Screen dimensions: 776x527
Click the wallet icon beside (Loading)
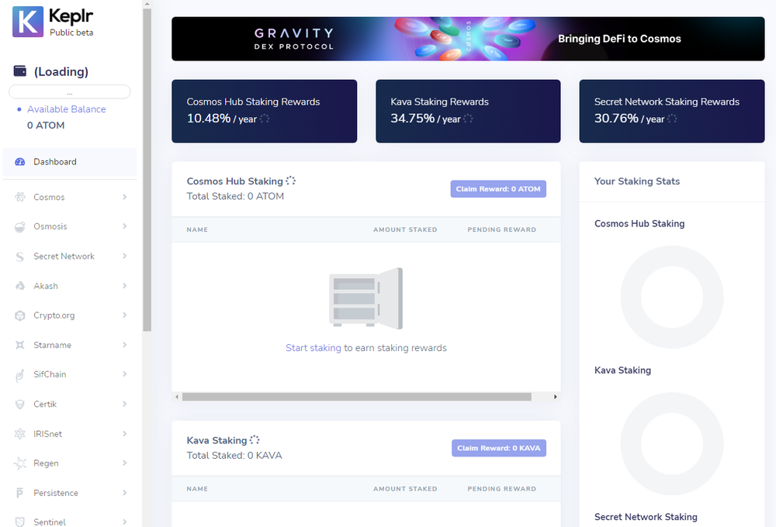pos(20,71)
